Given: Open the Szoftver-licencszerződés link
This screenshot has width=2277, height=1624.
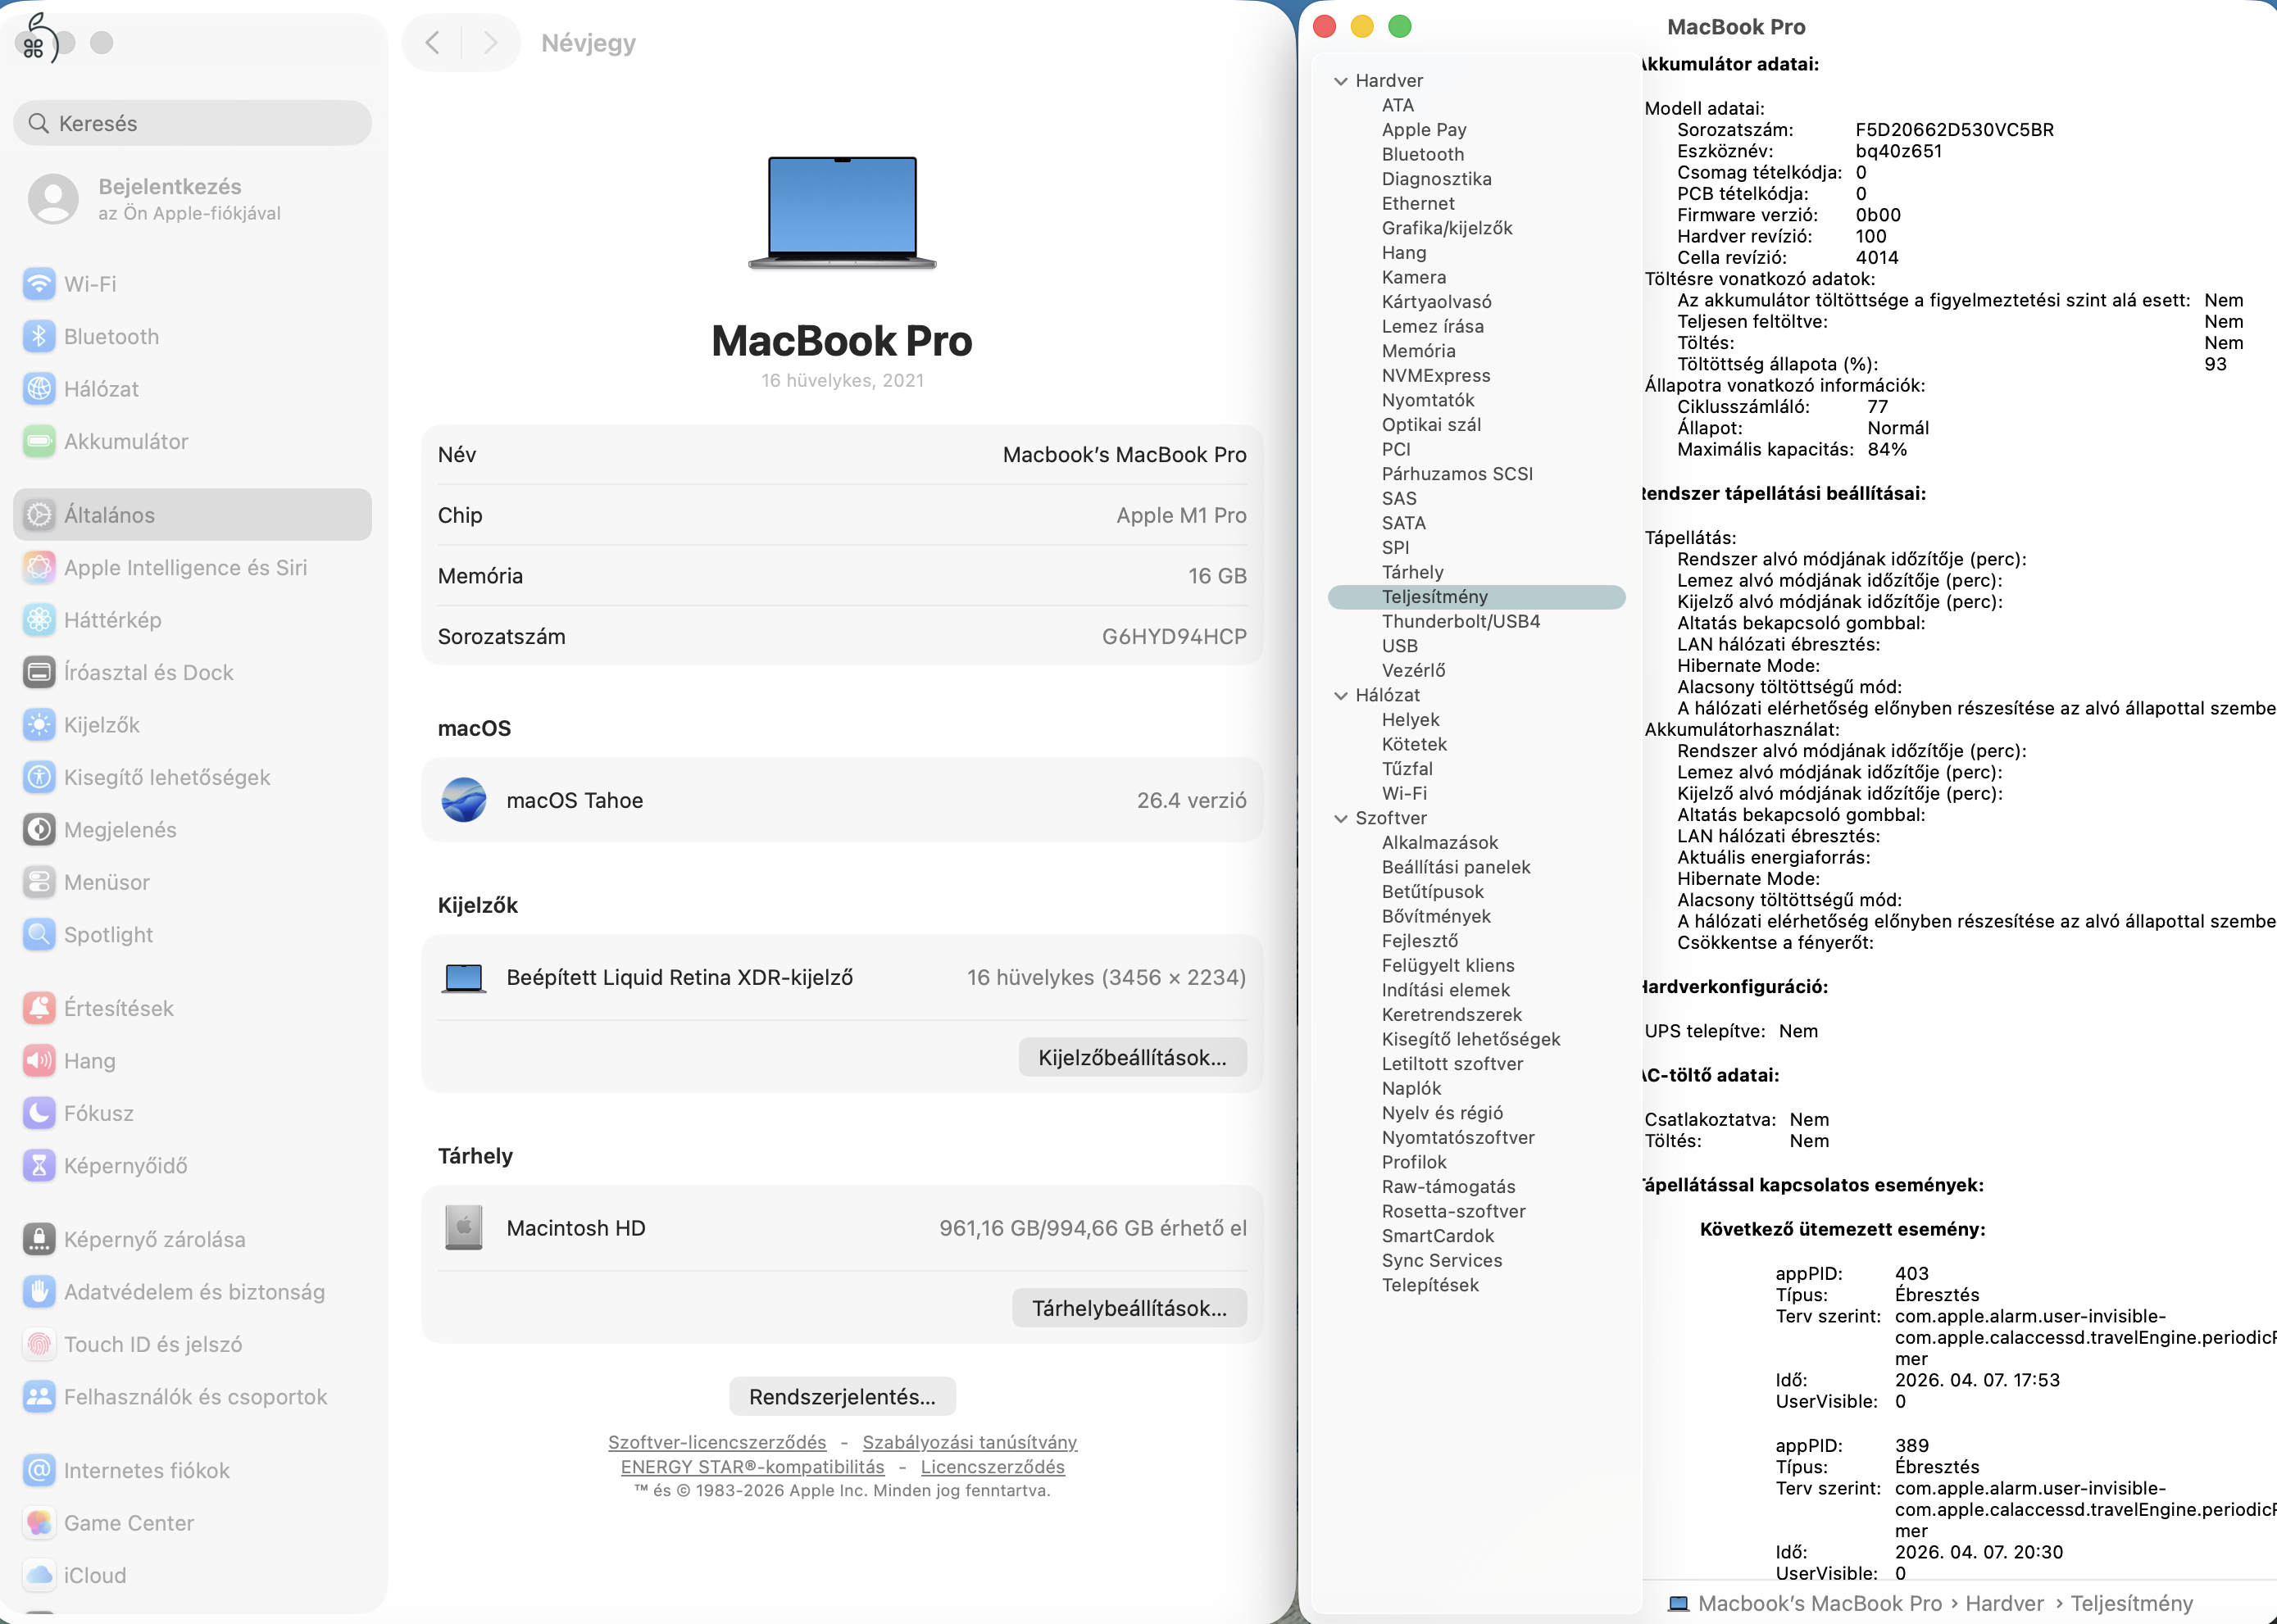Looking at the screenshot, I should (716, 1441).
